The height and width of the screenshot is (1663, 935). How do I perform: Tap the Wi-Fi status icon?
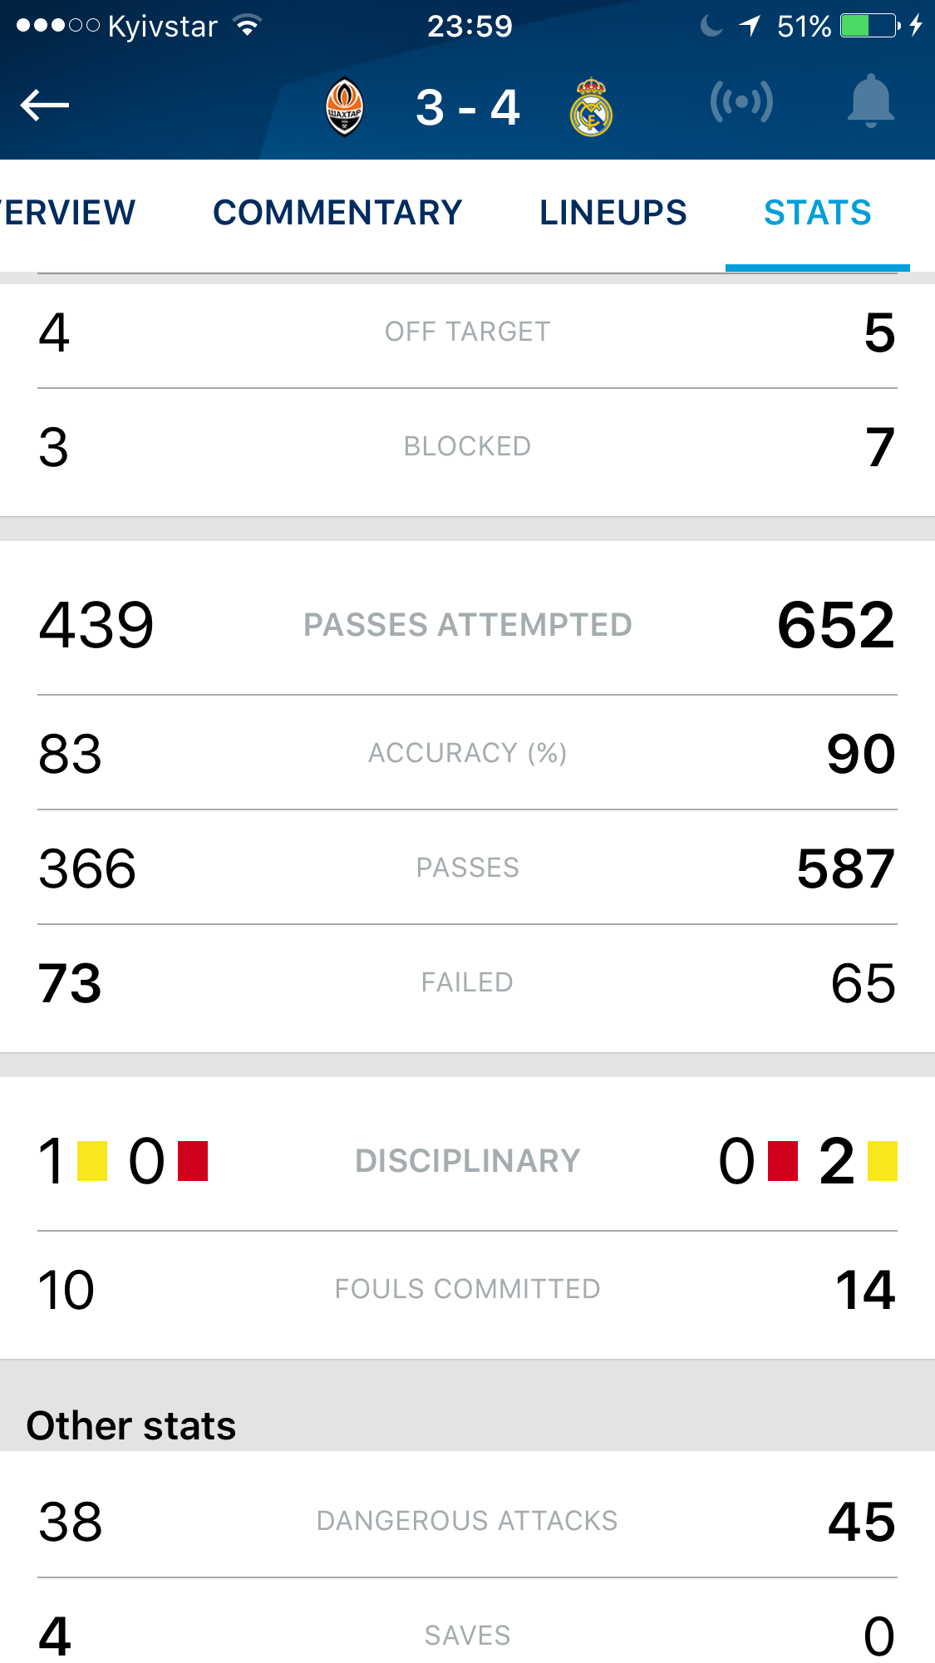(x=247, y=26)
